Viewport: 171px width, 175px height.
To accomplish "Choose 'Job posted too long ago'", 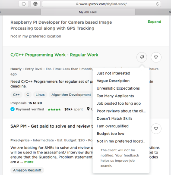I will 119,103.
